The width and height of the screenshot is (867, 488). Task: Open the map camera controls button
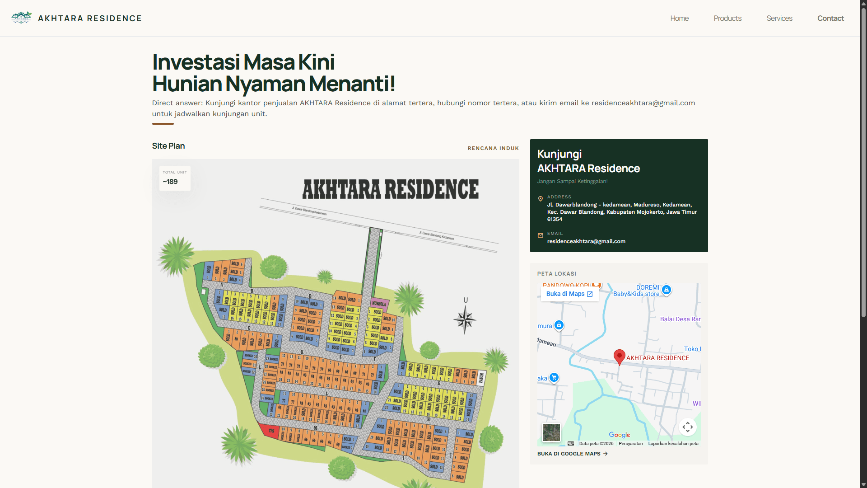pos(688,427)
